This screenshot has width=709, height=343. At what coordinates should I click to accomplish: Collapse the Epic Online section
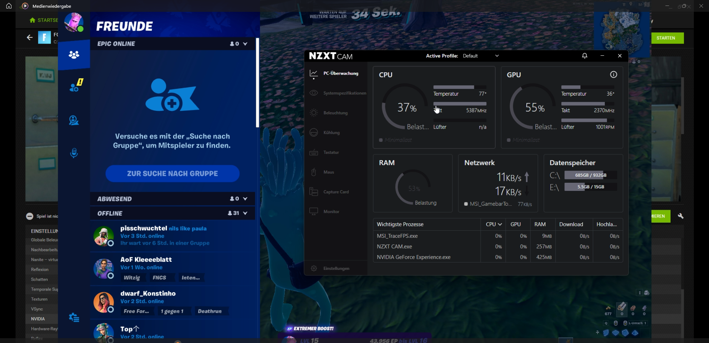[x=245, y=44]
